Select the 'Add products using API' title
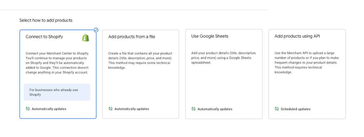 [x=297, y=36]
